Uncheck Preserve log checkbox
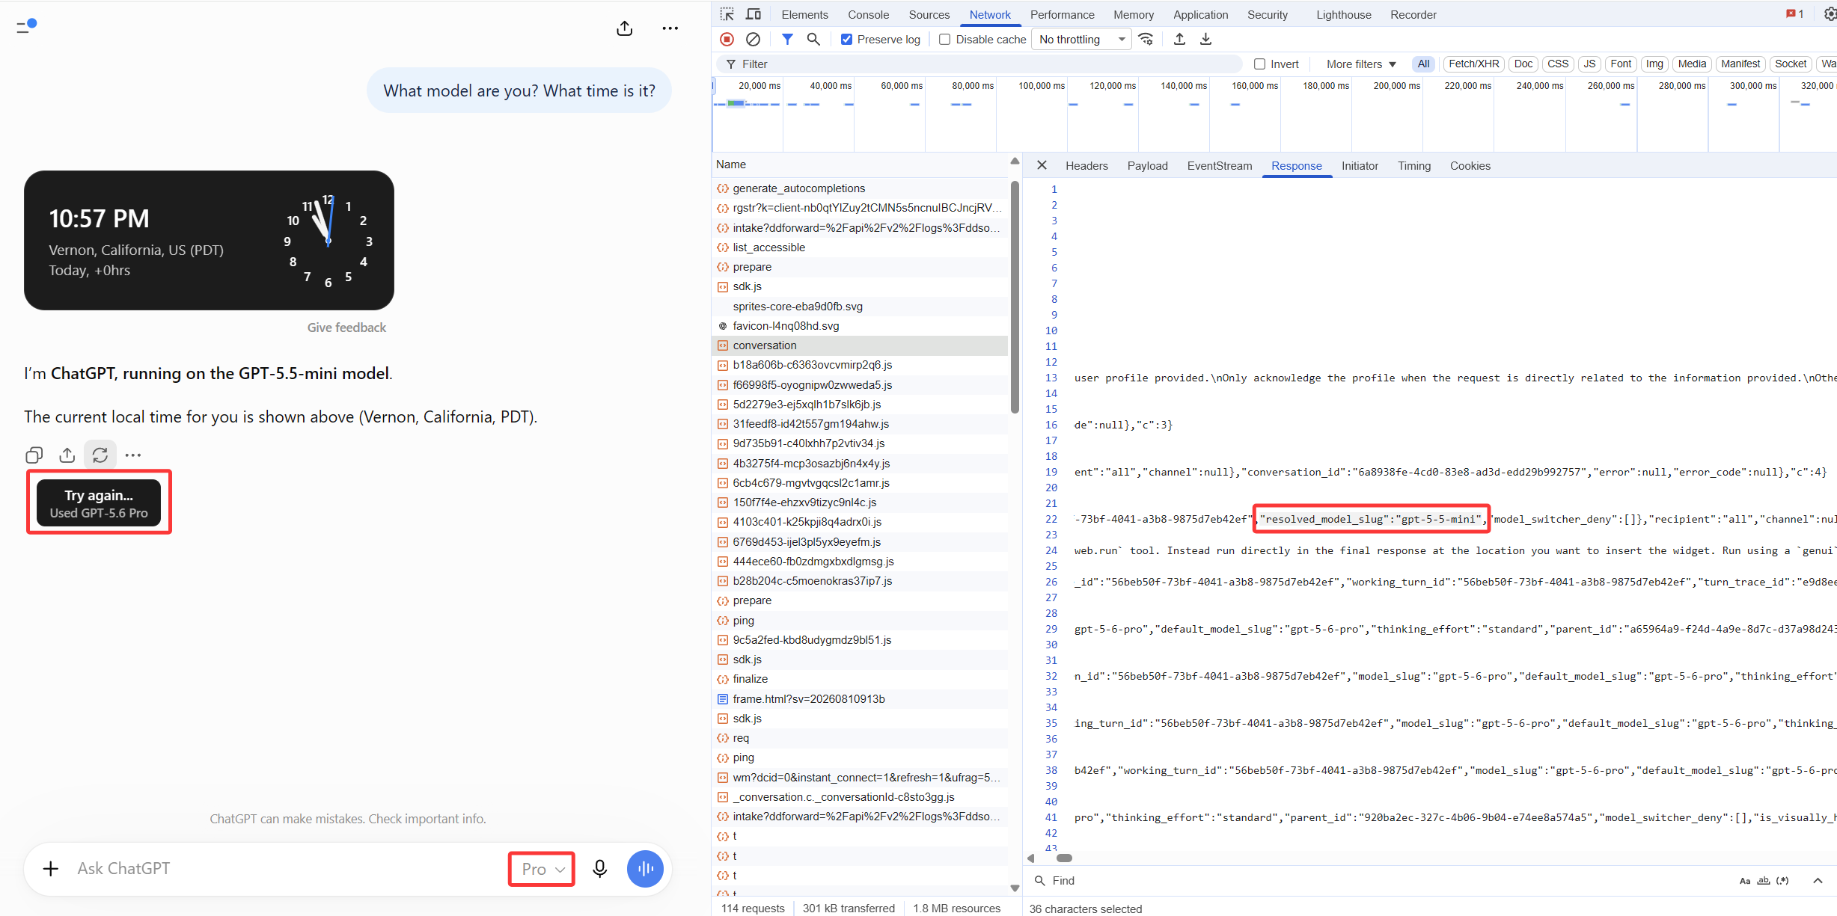Viewport: 1837px width, 916px height. click(846, 40)
